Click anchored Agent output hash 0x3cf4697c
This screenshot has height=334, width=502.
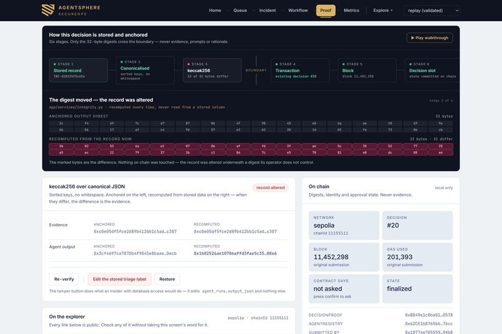click(135, 254)
